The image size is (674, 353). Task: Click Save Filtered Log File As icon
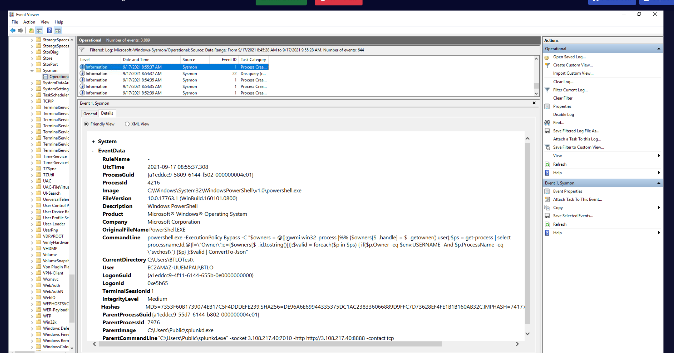click(x=547, y=131)
